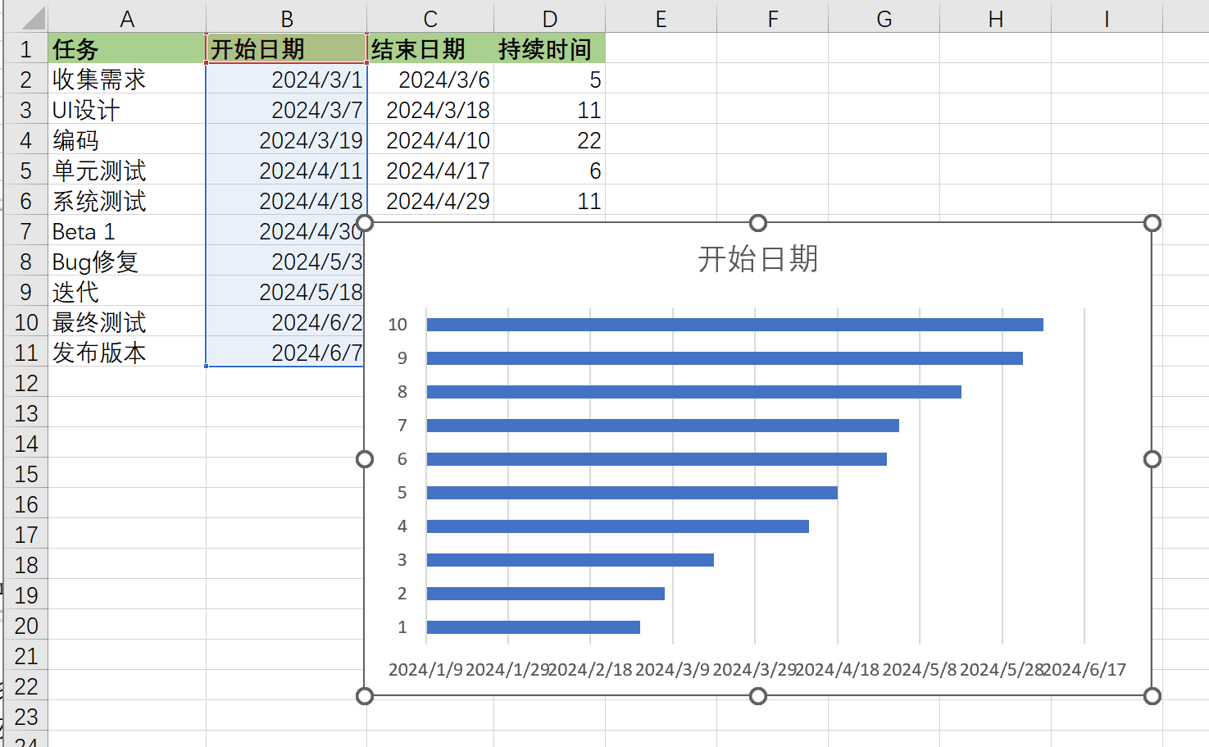Click axis label 2024/6/17

coord(1084,669)
